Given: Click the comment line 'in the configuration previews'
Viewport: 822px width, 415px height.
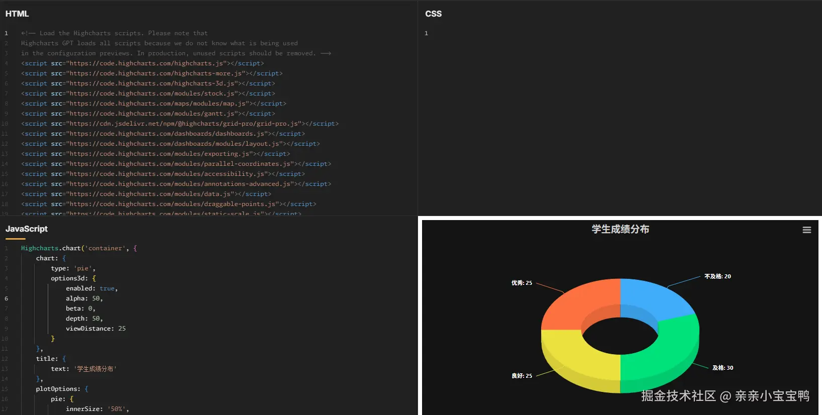Looking at the screenshot, I should click(176, 53).
